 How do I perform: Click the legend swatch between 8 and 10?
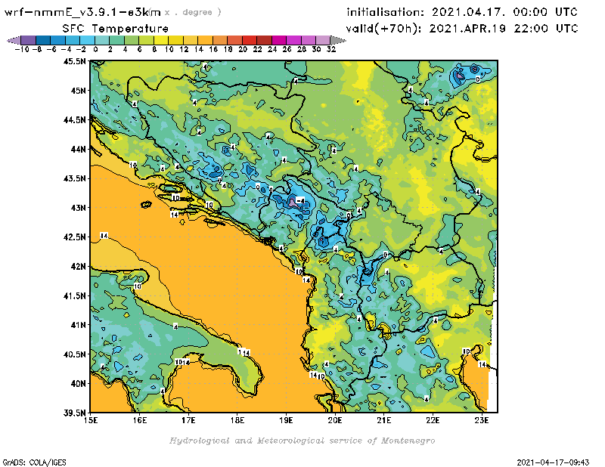click(161, 40)
